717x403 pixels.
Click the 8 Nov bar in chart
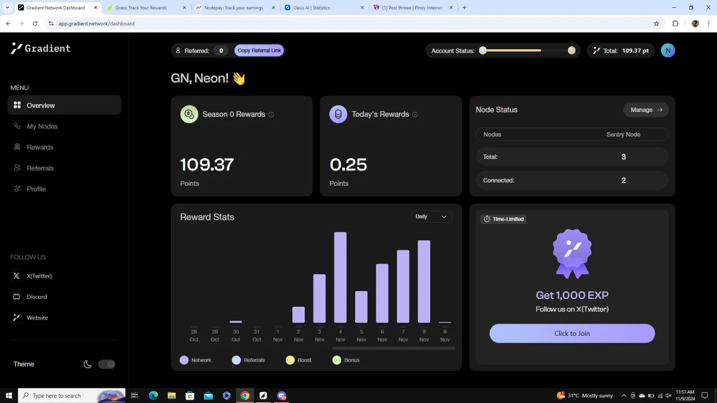tap(424, 282)
